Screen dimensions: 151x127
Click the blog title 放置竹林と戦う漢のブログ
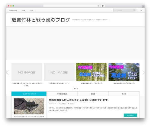[41, 20]
